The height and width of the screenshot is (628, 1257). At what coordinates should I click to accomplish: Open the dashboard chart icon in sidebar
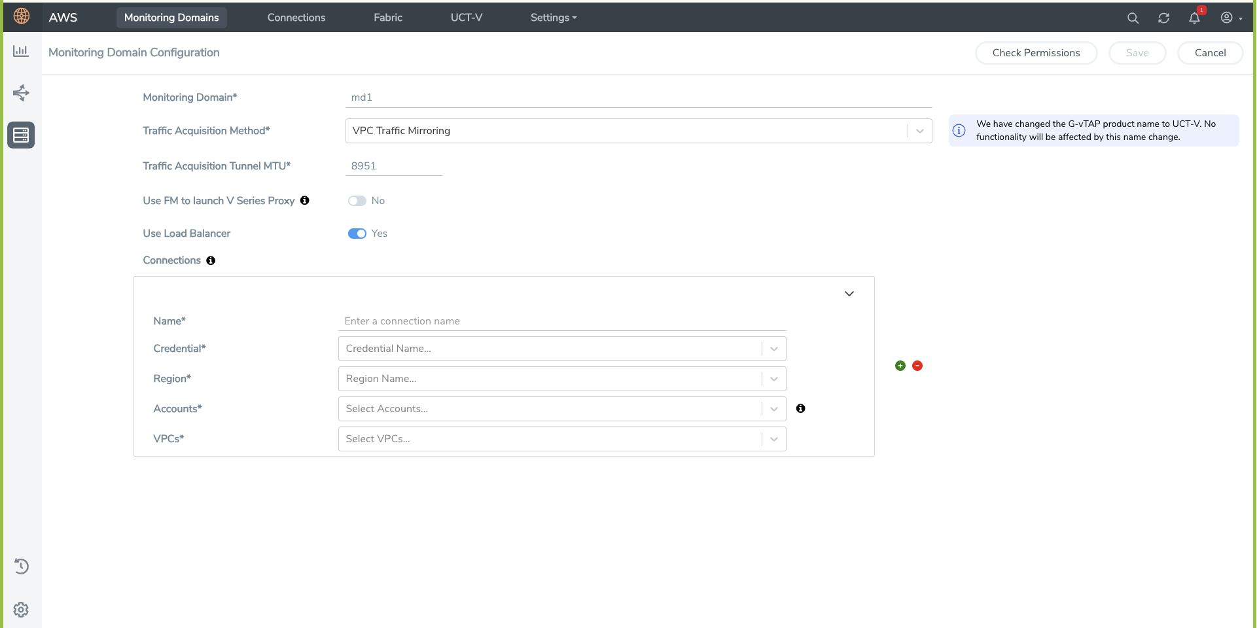tap(21, 51)
